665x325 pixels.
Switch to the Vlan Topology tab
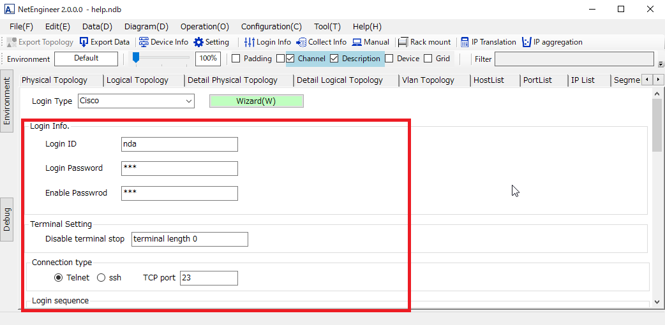(428, 80)
